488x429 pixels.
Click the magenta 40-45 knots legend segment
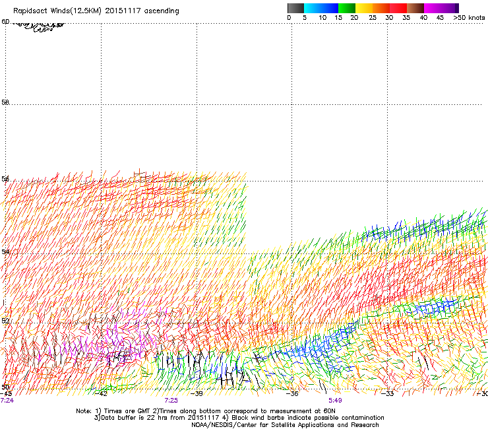pos(433,8)
